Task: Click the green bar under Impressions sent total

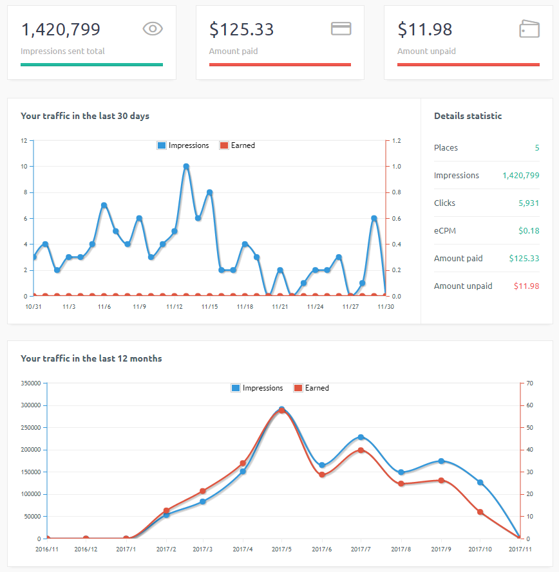Action: click(x=91, y=64)
